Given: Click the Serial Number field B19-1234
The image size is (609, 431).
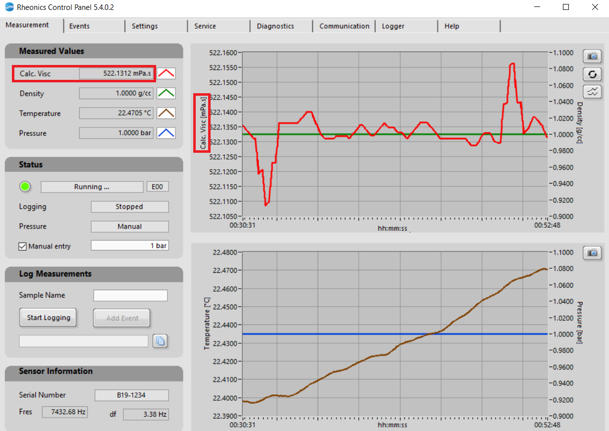Looking at the screenshot, I should click(132, 395).
